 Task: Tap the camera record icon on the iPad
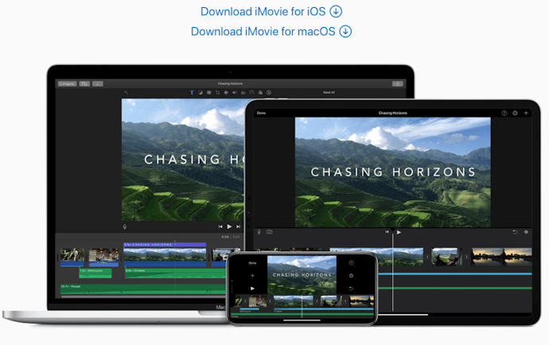[x=269, y=232]
